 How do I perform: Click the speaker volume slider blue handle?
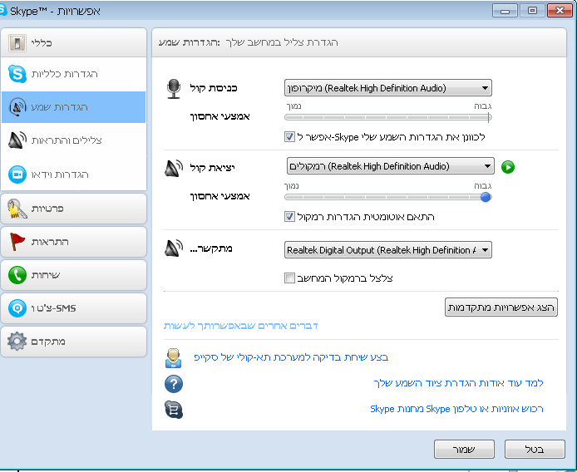tap(486, 197)
